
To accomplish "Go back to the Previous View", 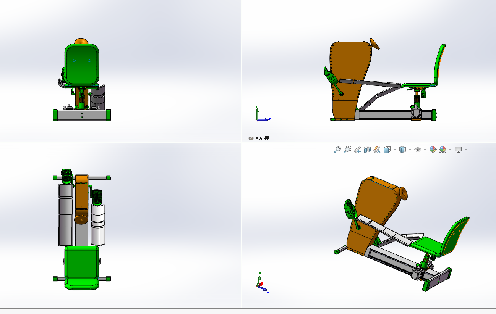I will (x=357, y=150).
